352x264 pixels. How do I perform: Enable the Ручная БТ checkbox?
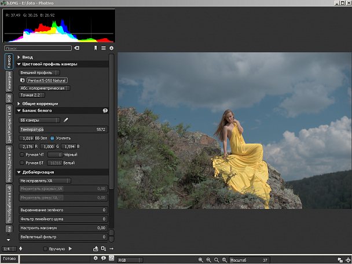22,163
